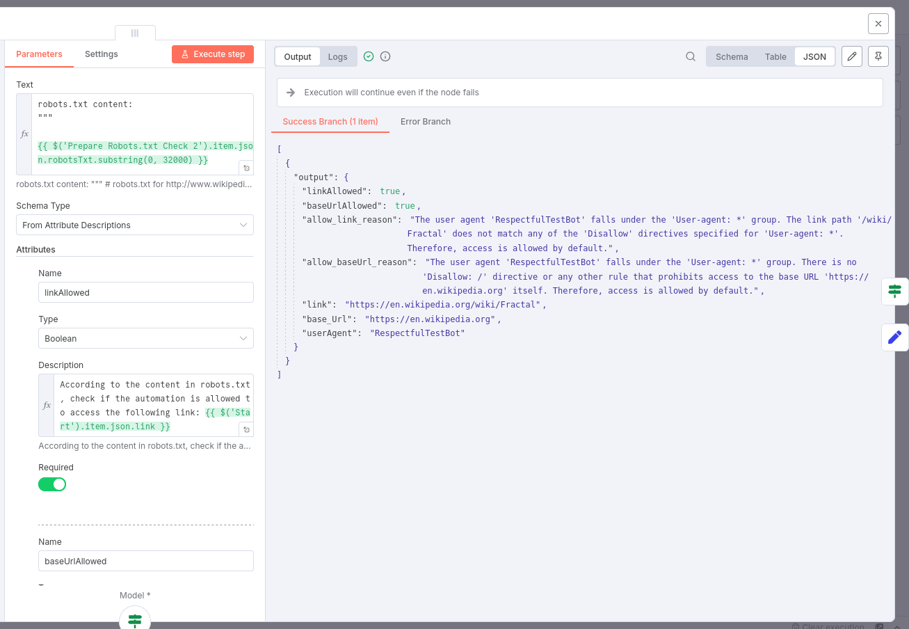Pin the output data
Viewport: 909px width, 629px height.
[878, 56]
